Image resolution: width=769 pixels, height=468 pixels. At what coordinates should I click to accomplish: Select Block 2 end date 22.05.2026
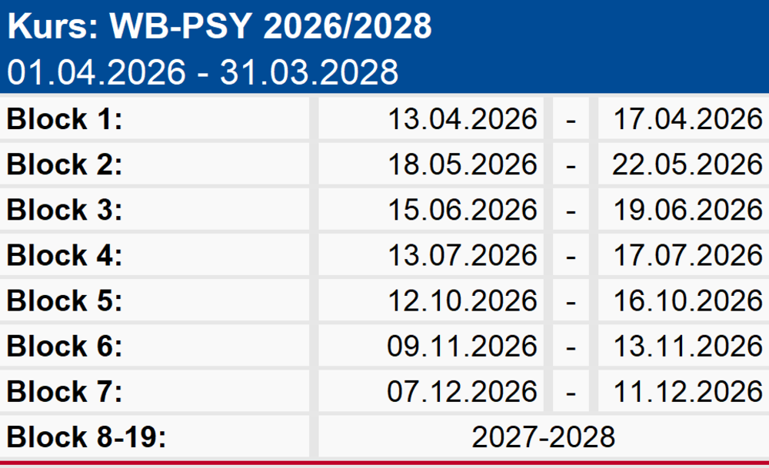(x=687, y=164)
